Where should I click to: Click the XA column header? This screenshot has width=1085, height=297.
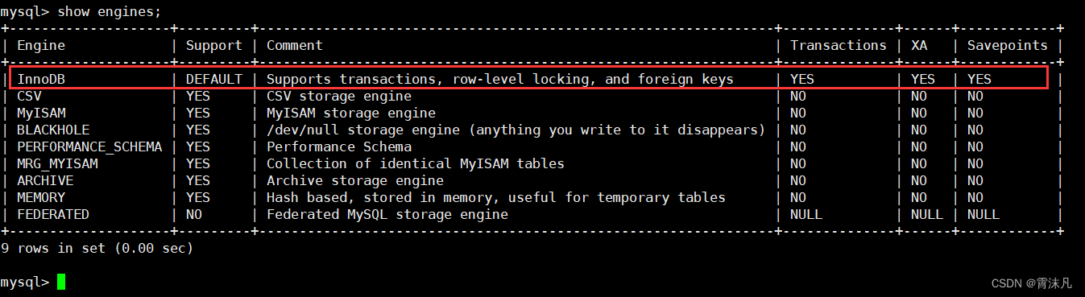click(x=919, y=45)
